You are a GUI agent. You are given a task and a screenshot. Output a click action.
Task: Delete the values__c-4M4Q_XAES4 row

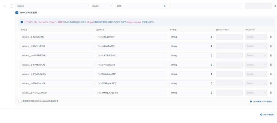(x=271, y=93)
